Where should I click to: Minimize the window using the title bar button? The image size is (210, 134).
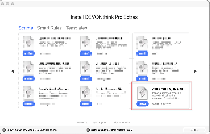pos(9,4)
